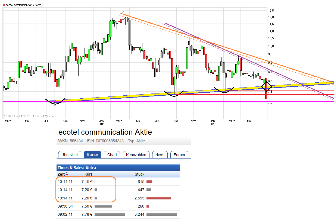This screenshot has width=334, height=223.
Task: Click the WKN: 585434 text
Action: (x=70, y=141)
